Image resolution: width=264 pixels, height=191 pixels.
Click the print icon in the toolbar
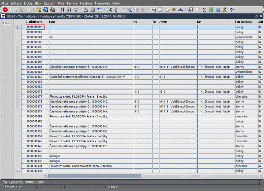[x=86, y=10]
